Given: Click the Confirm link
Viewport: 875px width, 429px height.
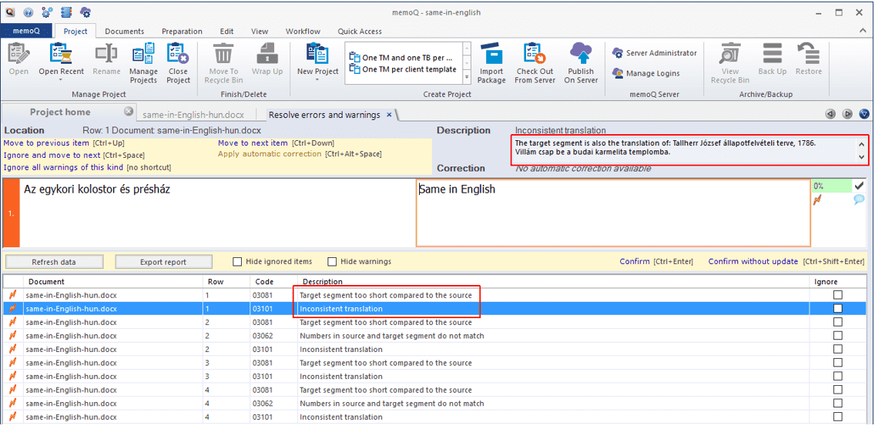Looking at the screenshot, I should [635, 261].
